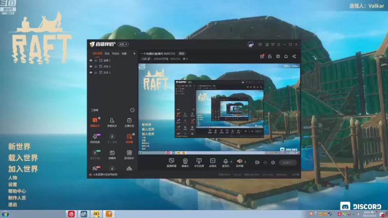Open the 视频连麦 video co-stream tool
388x218 pixels.
95,138
